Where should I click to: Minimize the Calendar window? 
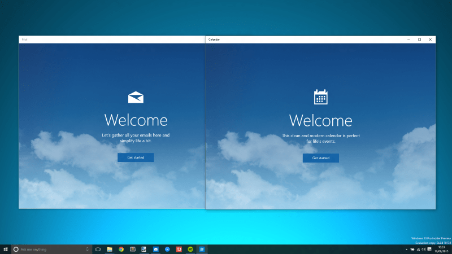[x=408, y=40]
